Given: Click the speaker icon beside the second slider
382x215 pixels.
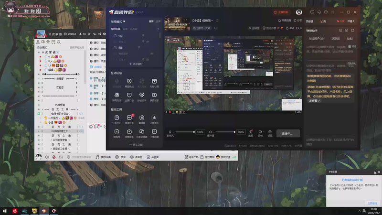Looking at the screenshot, I should pos(211,132).
